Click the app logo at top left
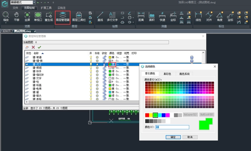This screenshot has height=151, width=251. [x=5, y=4]
